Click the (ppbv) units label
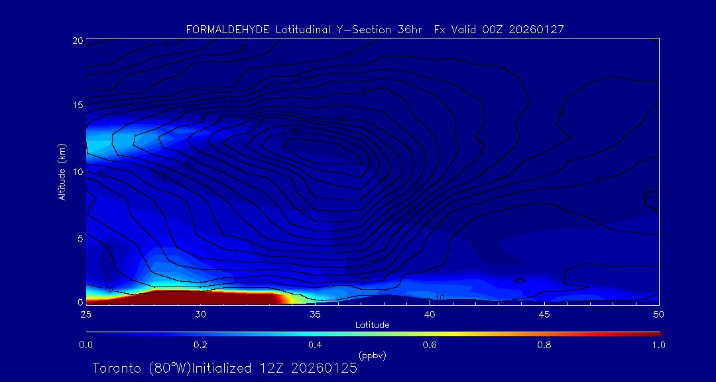716x382 pixels. [372, 355]
